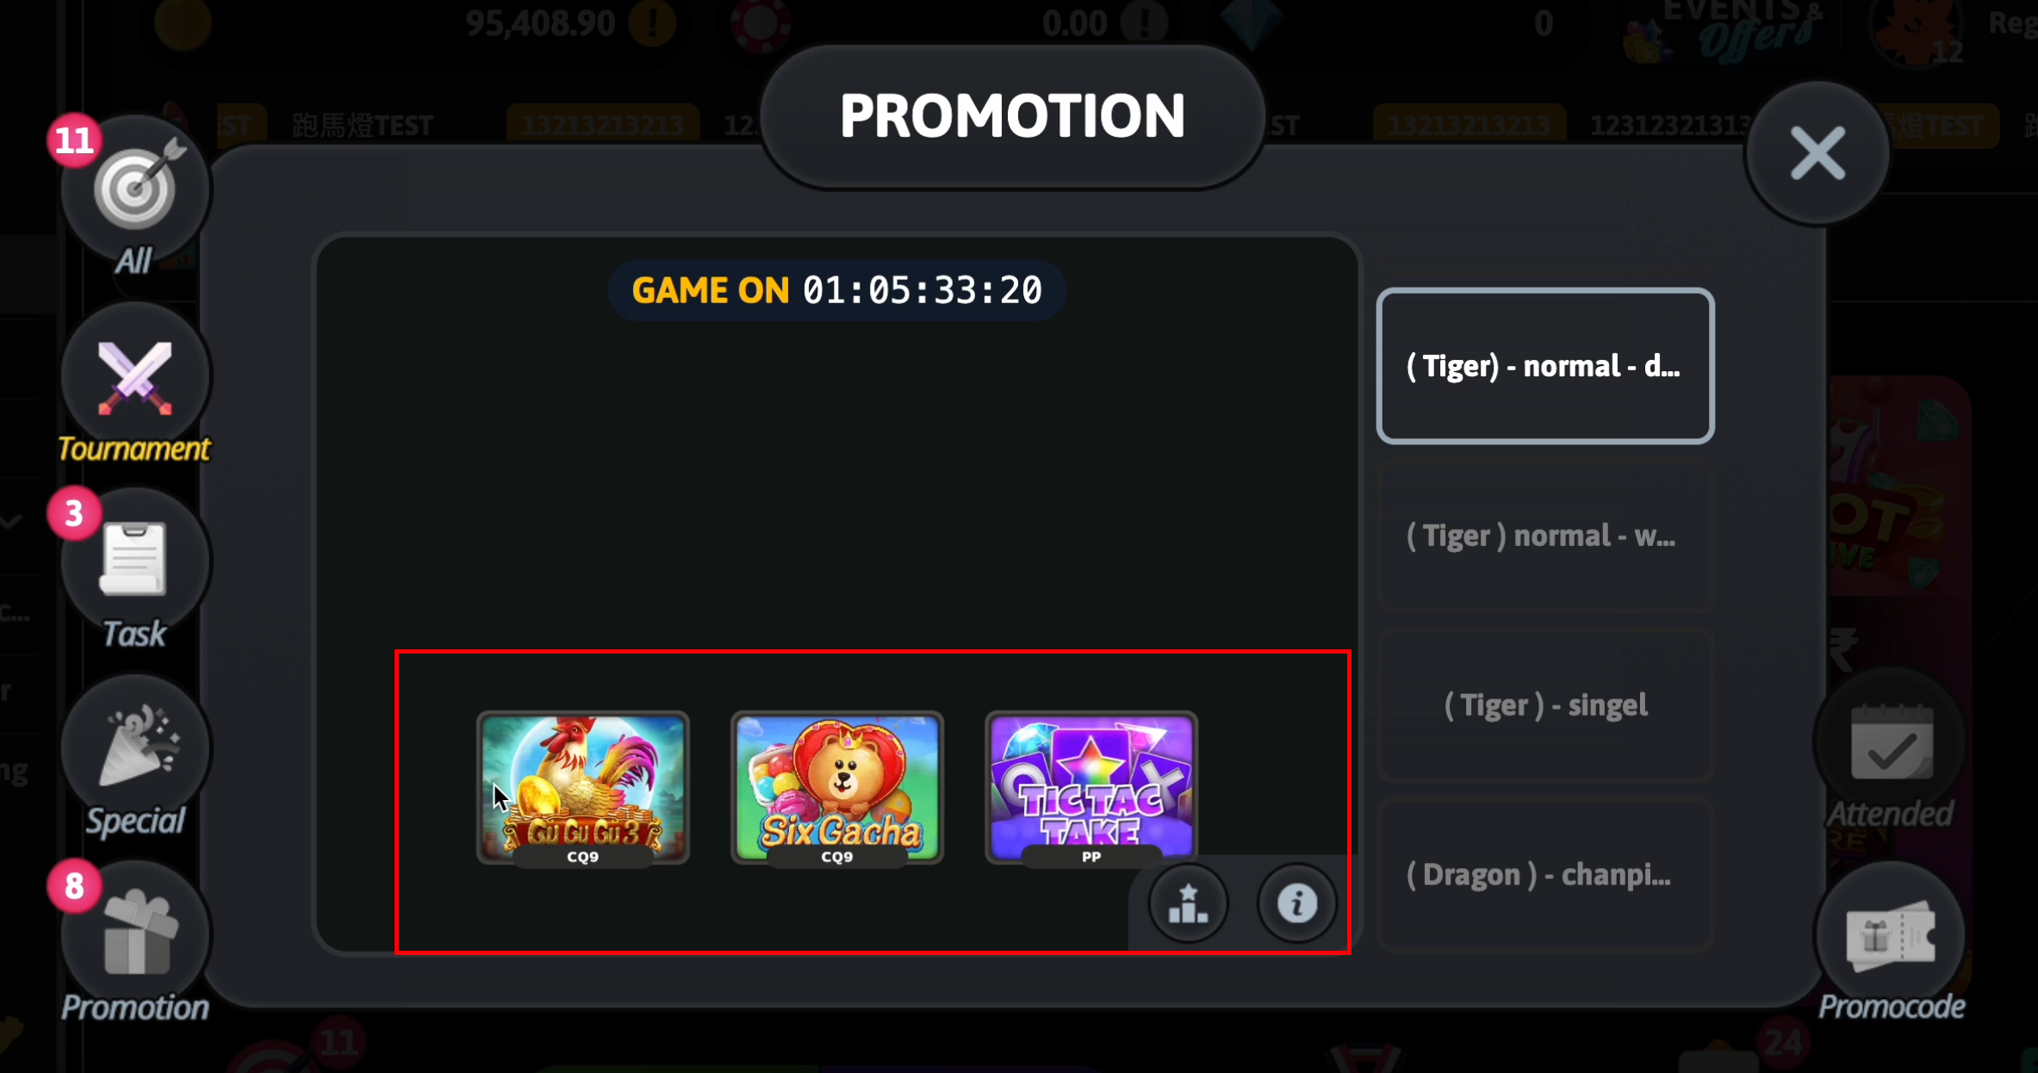
Task: Launch the Six Gacha game thumbnail
Action: tap(837, 788)
